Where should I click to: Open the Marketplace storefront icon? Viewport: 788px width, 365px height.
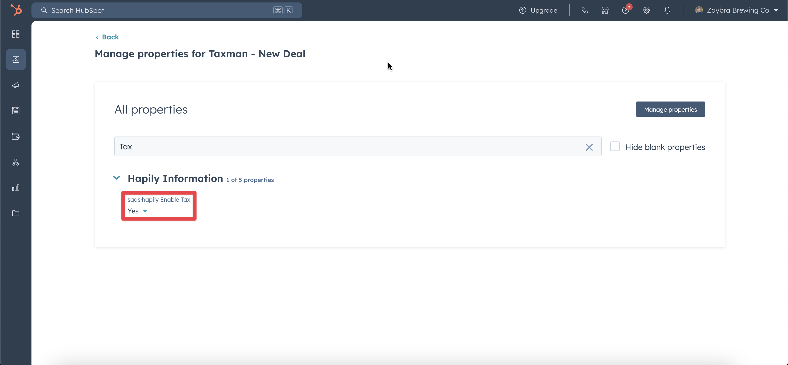[x=605, y=10]
